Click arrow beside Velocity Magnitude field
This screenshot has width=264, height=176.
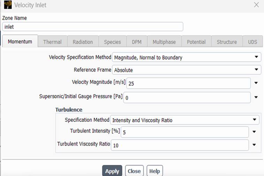256,83
